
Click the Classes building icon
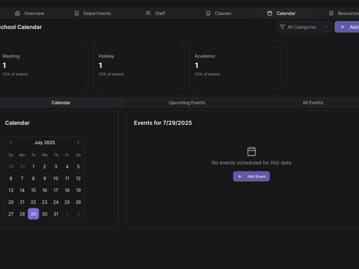[x=208, y=13]
